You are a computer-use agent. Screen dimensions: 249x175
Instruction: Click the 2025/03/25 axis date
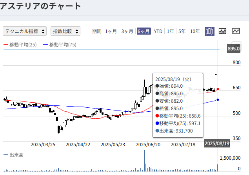pos(43,145)
